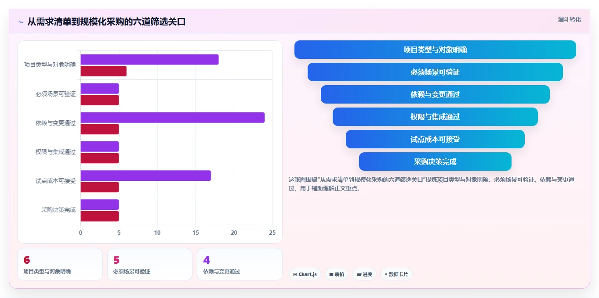
Task: Click the 项目类型与对象明确 chart axis label
Action: pos(50,65)
